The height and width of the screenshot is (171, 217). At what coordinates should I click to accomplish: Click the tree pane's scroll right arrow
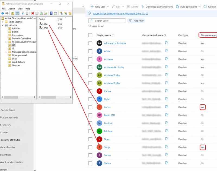click(35, 97)
